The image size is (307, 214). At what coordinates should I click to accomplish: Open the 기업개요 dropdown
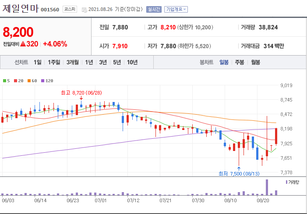pyautogui.click(x=176, y=9)
